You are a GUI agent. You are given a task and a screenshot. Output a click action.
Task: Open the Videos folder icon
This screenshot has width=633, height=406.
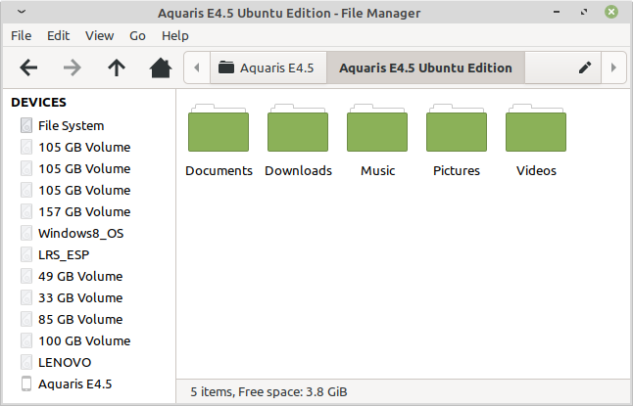coord(536,131)
